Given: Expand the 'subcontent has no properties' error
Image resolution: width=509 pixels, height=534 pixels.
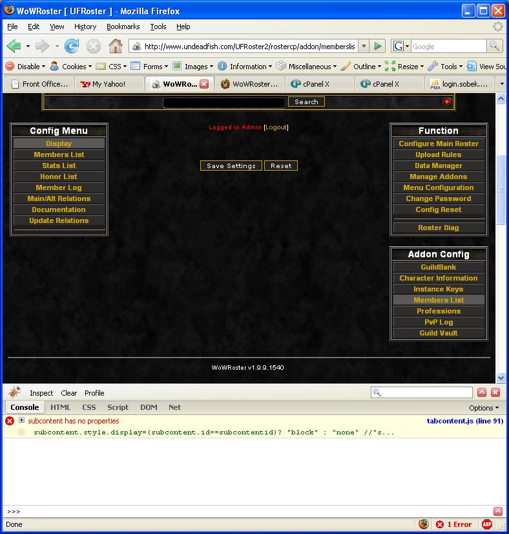Looking at the screenshot, I should [21, 420].
